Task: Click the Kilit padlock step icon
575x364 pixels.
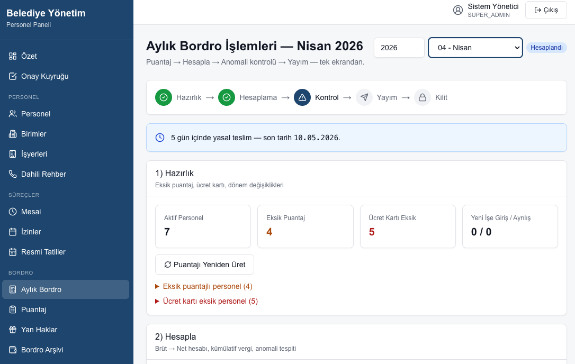Action: [x=423, y=97]
